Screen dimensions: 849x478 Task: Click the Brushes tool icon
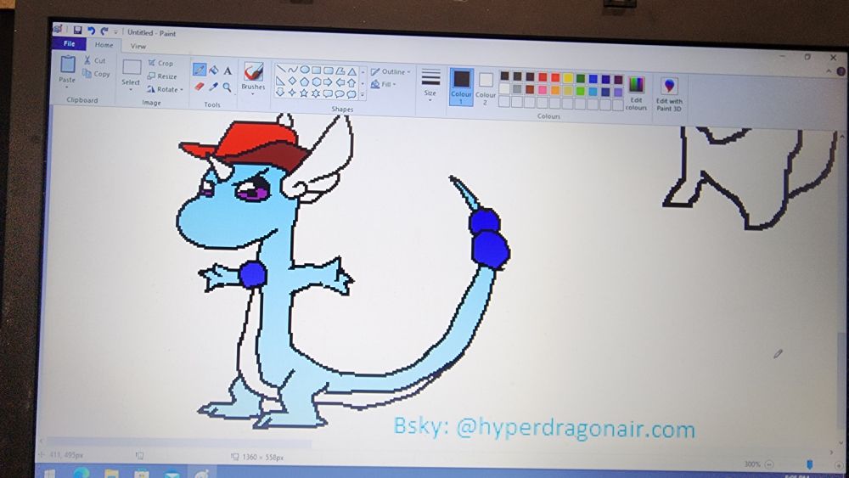click(253, 71)
